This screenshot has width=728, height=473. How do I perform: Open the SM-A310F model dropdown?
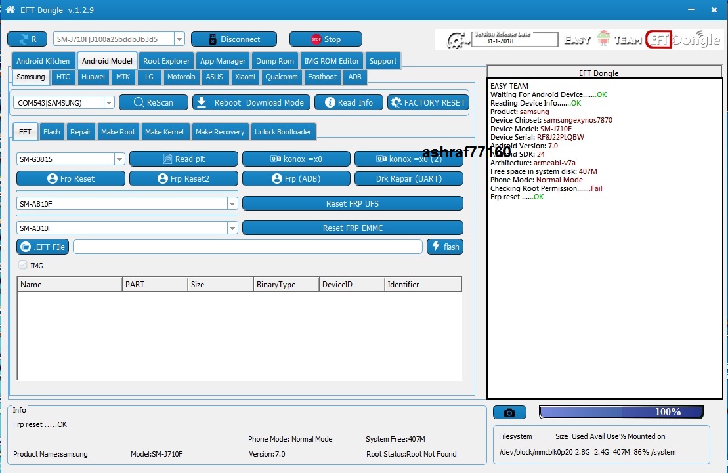coord(232,228)
